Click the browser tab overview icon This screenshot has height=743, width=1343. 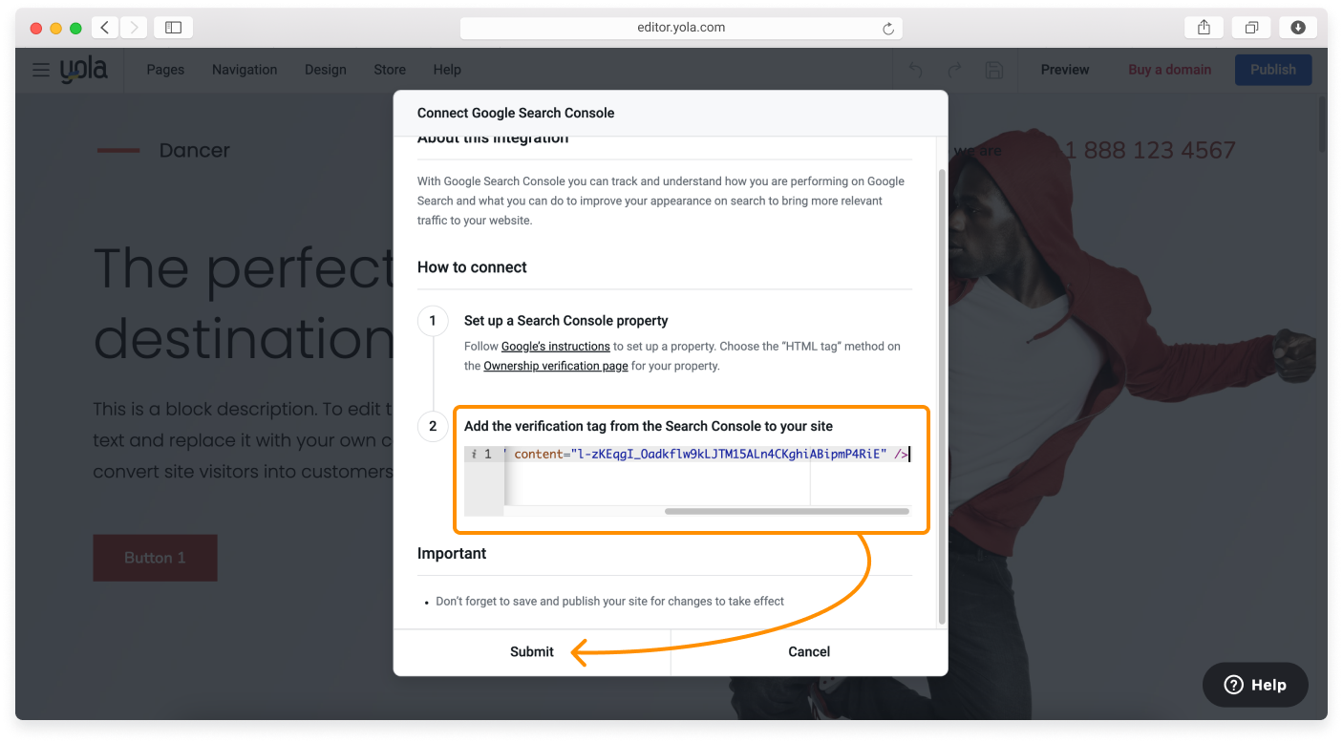coord(1250,28)
